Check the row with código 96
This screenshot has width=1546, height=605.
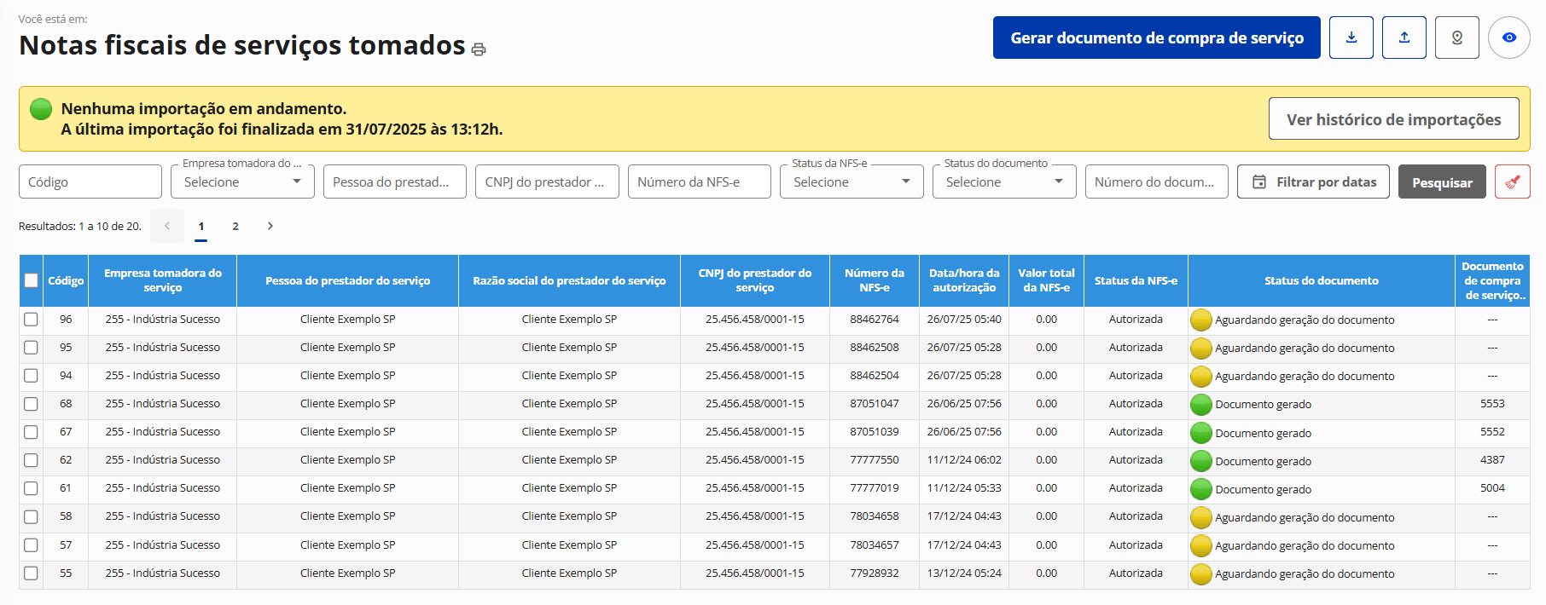click(32, 320)
